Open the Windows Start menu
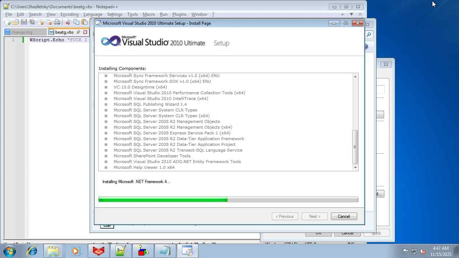The image size is (459, 258). [10, 251]
